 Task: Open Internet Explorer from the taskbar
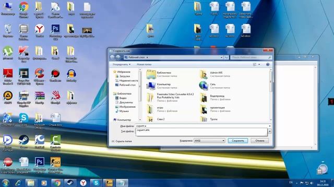[18, 183]
